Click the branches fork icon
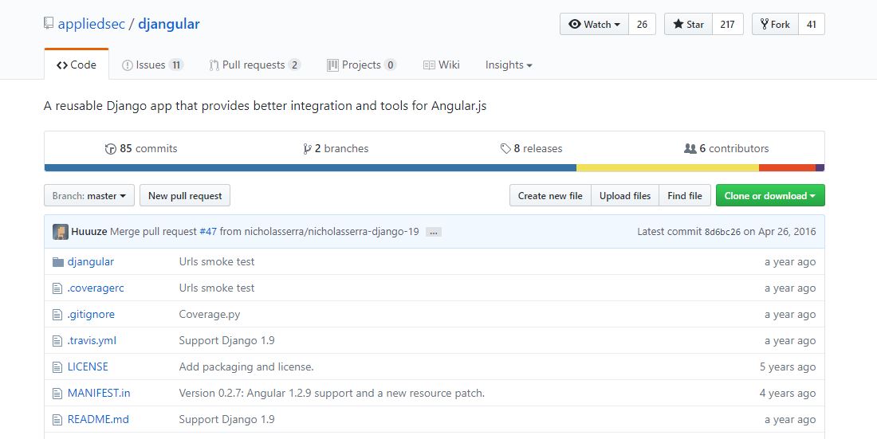The height and width of the screenshot is (439, 877). click(307, 149)
